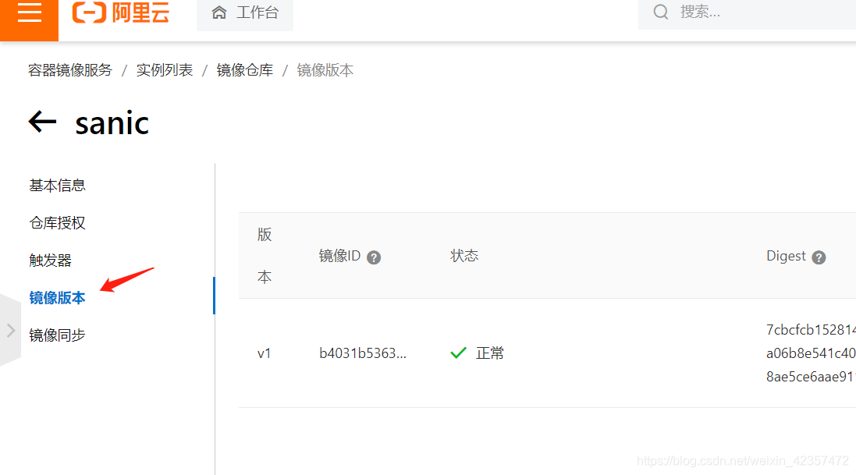This screenshot has height=475, width=856.
Task: Click the truncated image ID b4031b5363...
Action: [x=364, y=353]
